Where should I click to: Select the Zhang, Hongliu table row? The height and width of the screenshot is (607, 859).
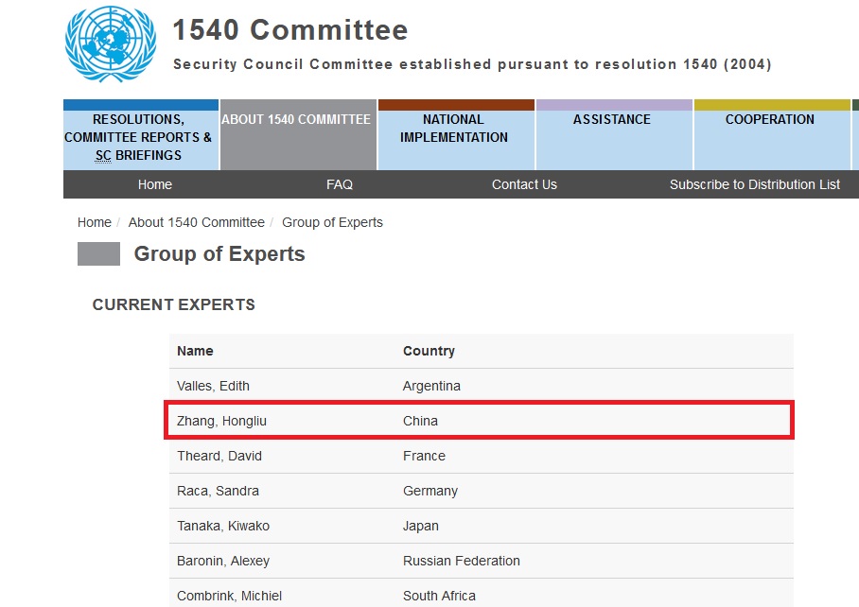click(481, 421)
